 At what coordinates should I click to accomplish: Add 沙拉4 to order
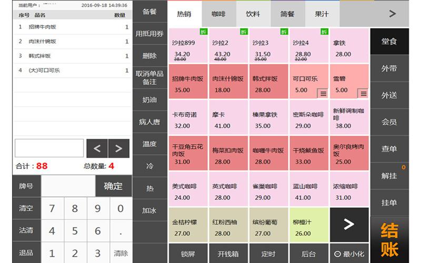pos(309,45)
